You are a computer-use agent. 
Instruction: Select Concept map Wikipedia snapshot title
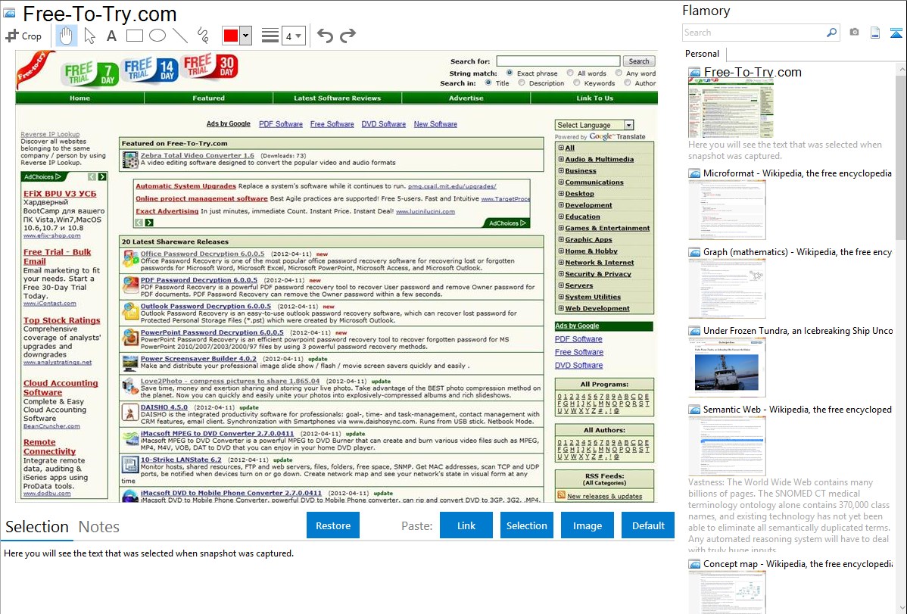[797, 564]
